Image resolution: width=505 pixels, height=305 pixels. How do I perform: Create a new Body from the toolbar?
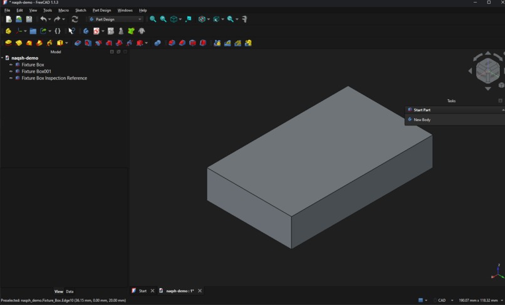(86, 31)
